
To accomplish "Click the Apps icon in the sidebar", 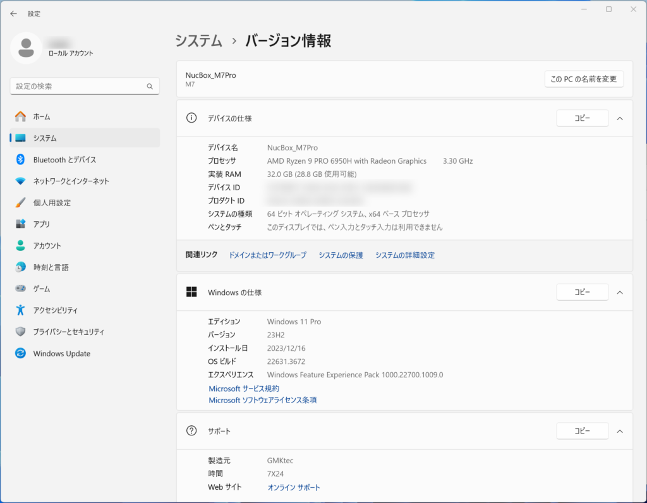I will coord(20,224).
